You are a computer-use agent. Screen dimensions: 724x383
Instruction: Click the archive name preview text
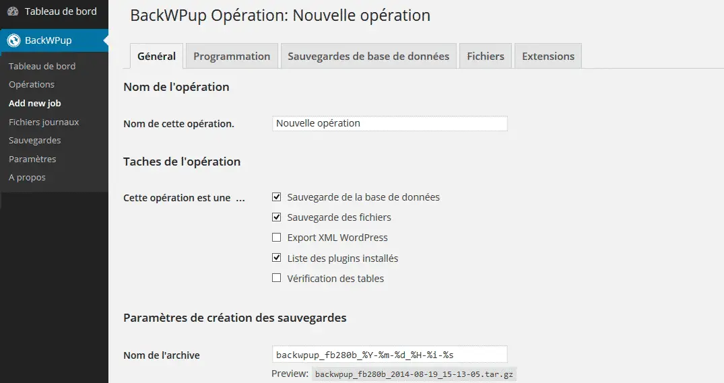click(x=414, y=374)
